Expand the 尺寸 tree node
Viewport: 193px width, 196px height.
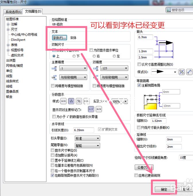tap(8, 29)
